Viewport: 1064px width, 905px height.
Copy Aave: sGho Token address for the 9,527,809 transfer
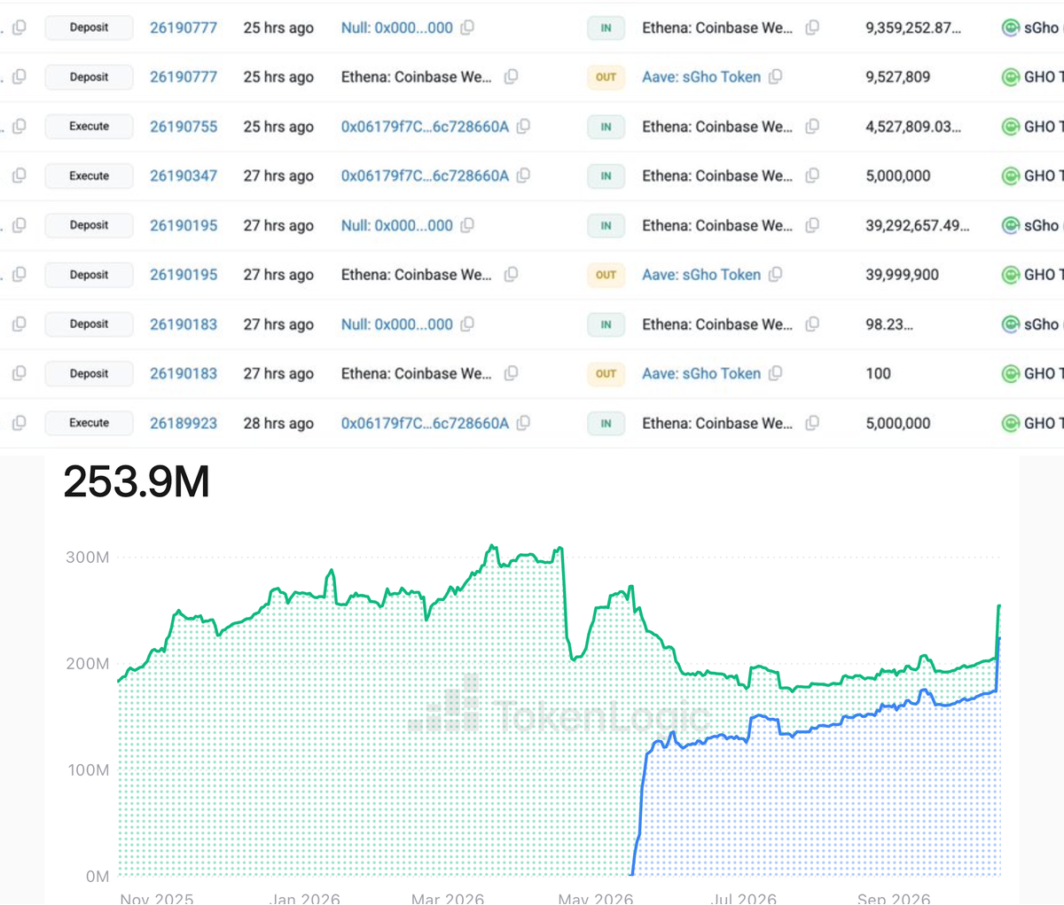pyautogui.click(x=776, y=77)
